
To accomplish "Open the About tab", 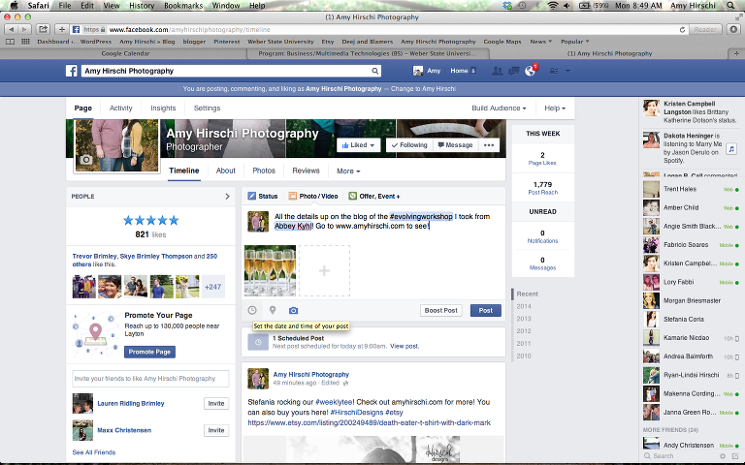I will click(x=226, y=170).
